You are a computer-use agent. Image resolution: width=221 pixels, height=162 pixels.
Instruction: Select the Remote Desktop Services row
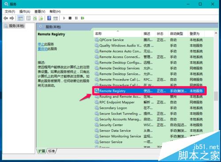[149, 68]
